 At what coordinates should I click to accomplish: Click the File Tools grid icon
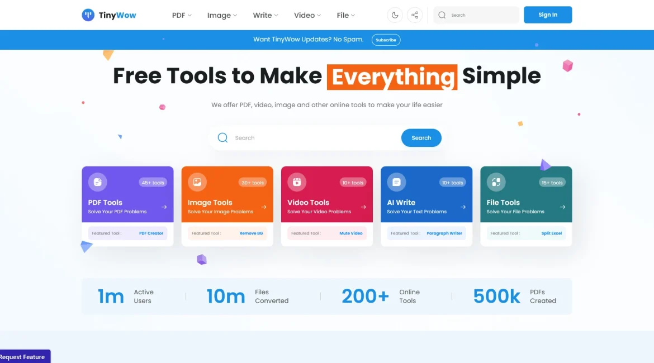[x=496, y=182]
